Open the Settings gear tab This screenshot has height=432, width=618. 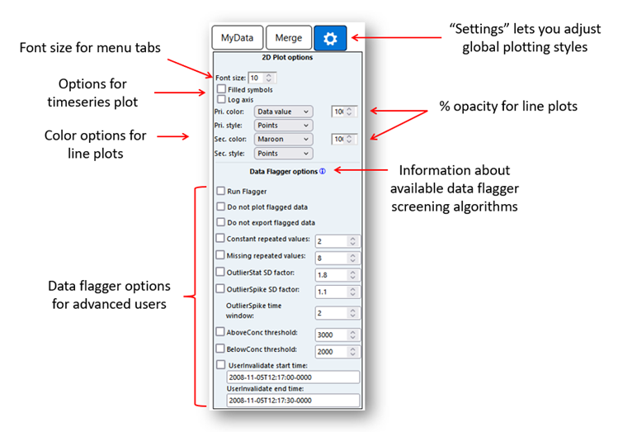[x=331, y=37]
